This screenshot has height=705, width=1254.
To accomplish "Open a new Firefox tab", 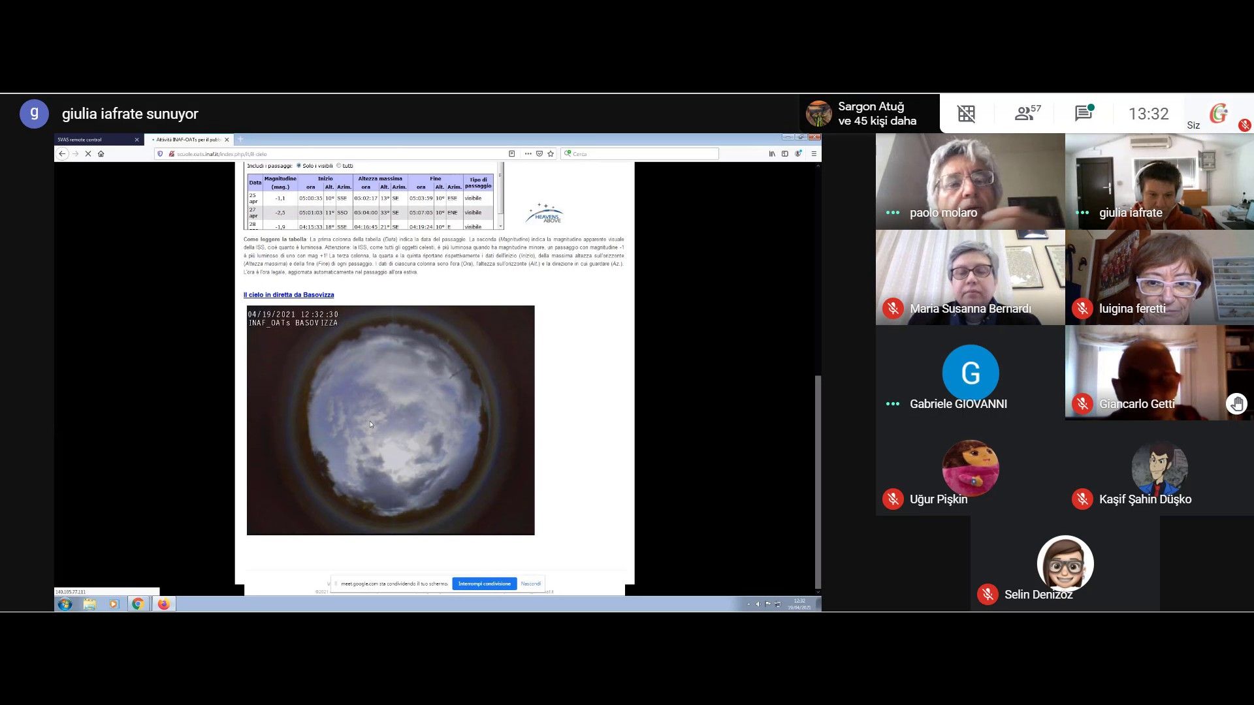I will pyautogui.click(x=240, y=139).
